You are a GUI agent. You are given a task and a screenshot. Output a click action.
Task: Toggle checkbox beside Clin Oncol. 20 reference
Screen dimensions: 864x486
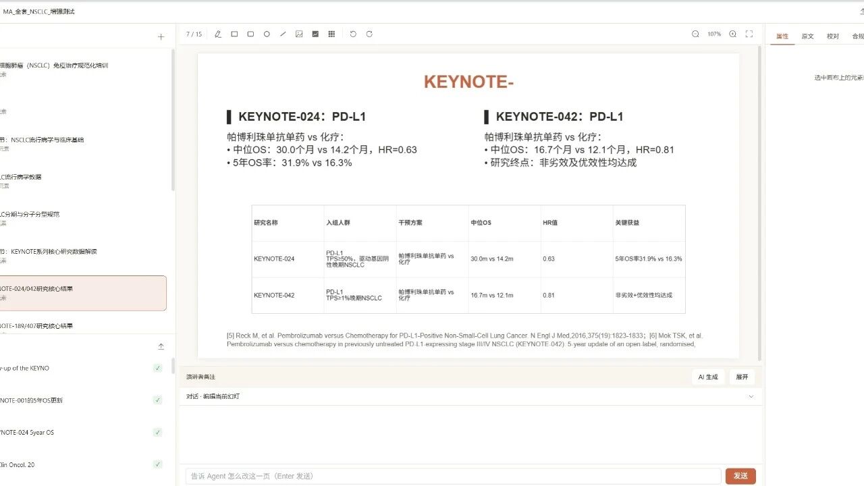point(157,464)
